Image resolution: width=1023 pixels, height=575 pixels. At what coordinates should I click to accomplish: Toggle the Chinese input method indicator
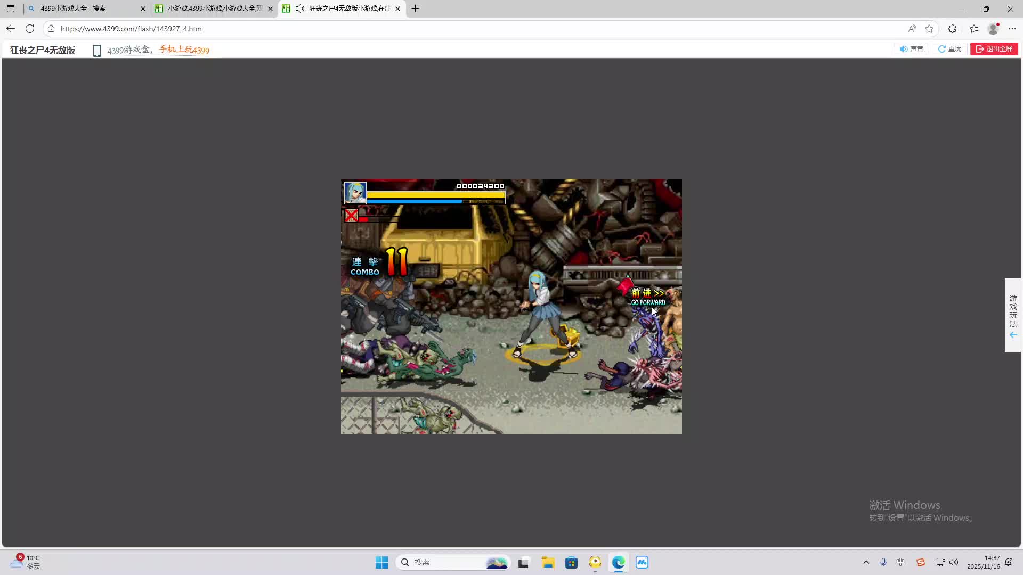coord(900,562)
